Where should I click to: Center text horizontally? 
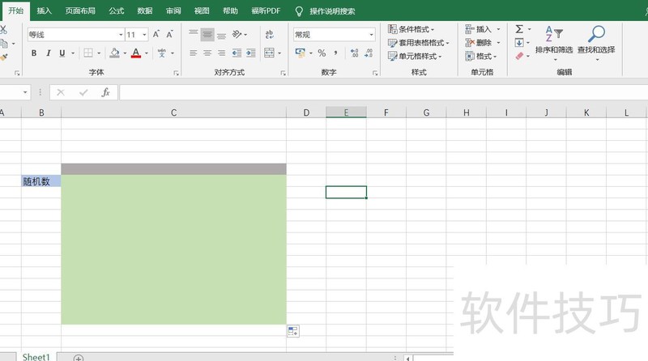point(207,53)
